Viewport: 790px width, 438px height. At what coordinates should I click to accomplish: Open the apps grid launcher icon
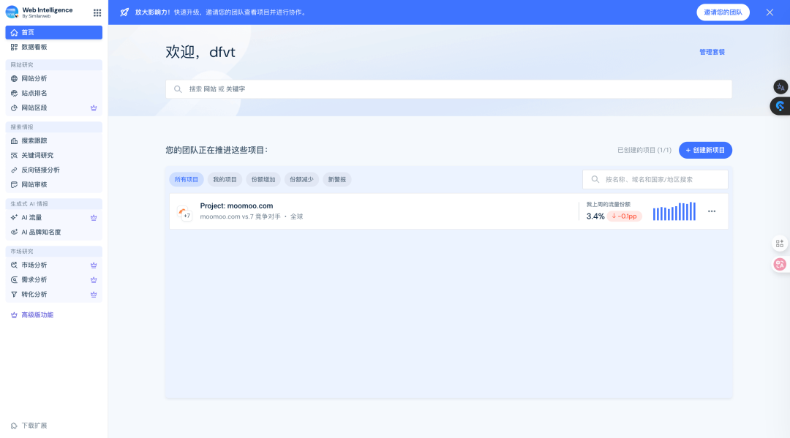(x=97, y=12)
